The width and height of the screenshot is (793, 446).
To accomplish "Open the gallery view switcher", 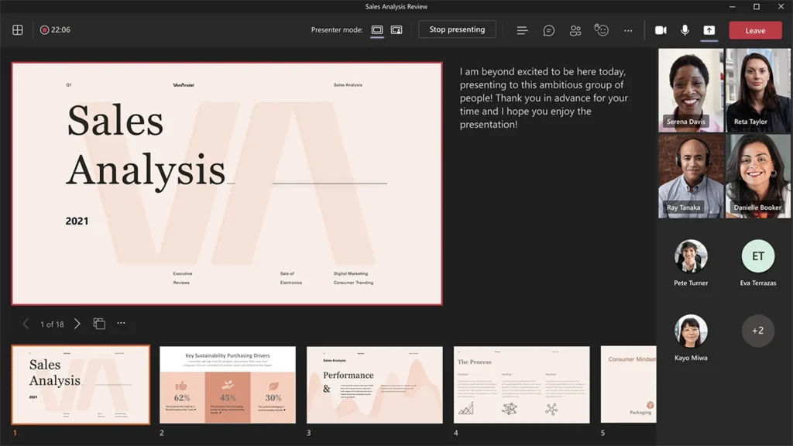I will [17, 29].
